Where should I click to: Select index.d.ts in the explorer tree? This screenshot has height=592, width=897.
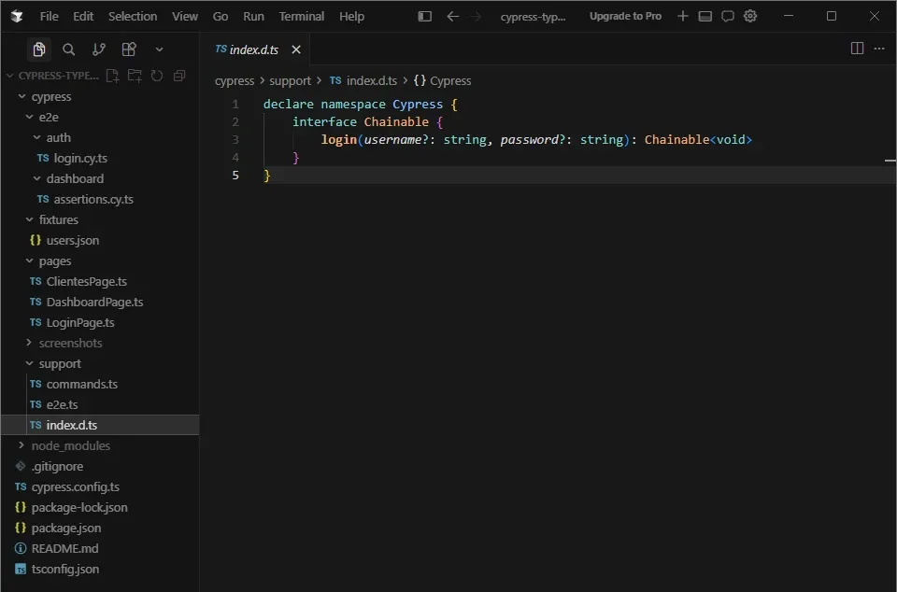(x=101, y=425)
